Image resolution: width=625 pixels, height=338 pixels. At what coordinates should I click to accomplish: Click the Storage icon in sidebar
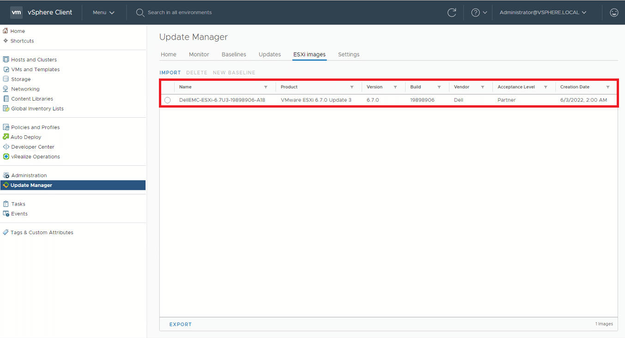[x=6, y=79]
